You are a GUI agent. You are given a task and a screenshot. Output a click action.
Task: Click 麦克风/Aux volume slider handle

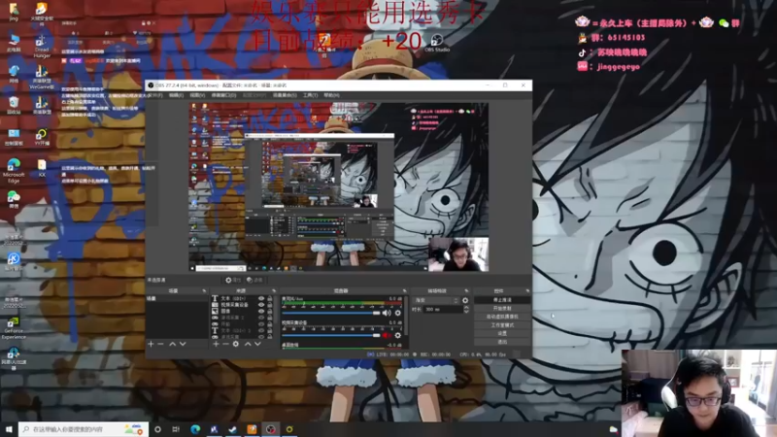point(376,313)
